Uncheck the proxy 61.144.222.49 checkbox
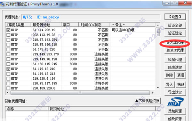This screenshot has width=192, height=121. point(8,30)
